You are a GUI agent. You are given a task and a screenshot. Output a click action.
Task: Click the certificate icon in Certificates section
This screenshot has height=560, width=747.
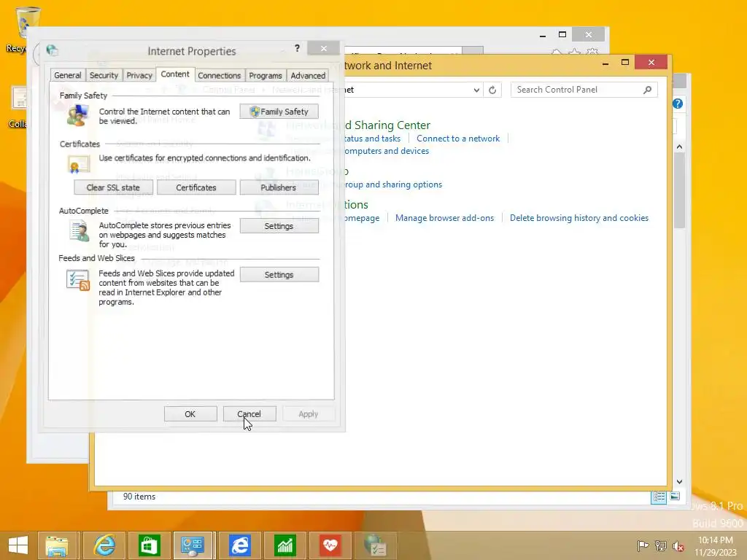(x=77, y=164)
